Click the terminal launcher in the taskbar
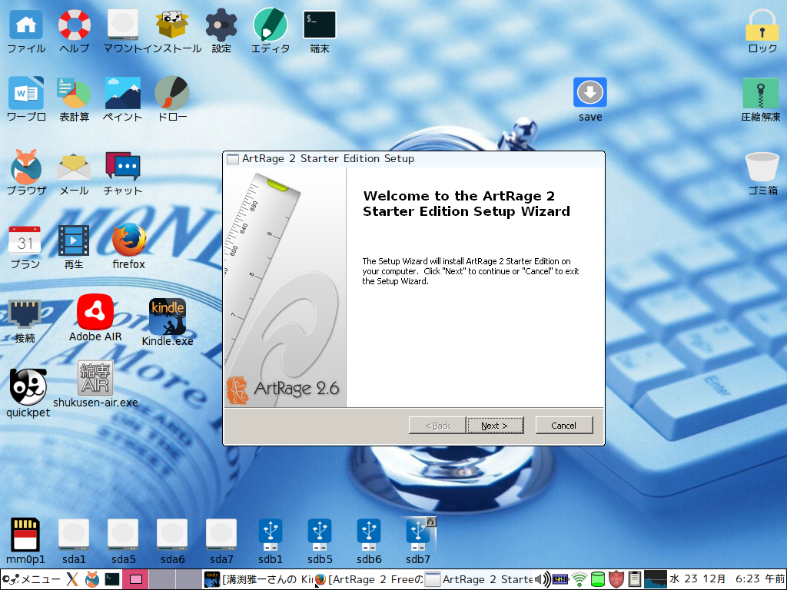The height and width of the screenshot is (590, 787). (x=112, y=579)
